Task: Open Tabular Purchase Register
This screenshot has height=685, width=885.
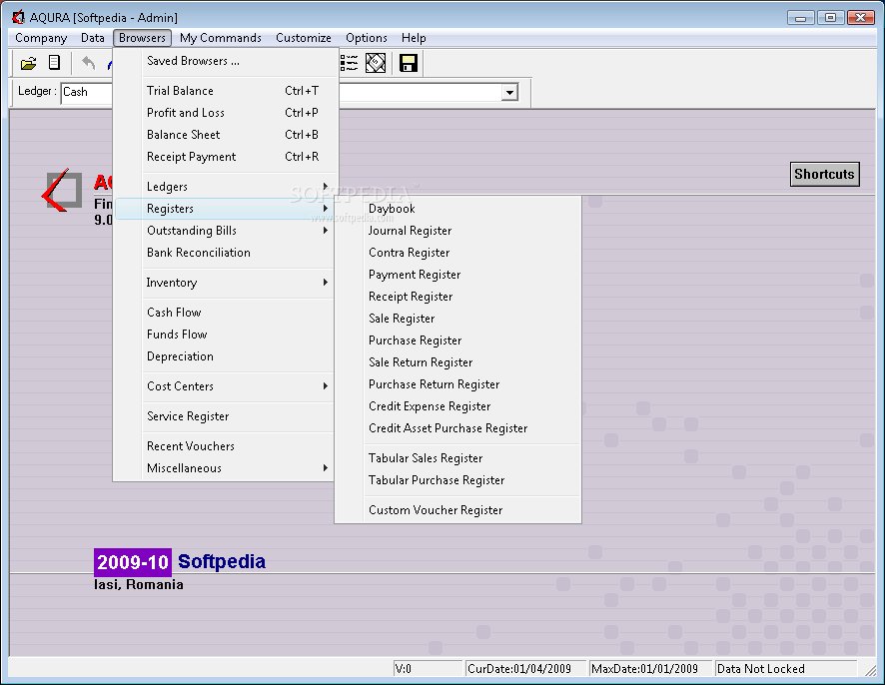Action: [458, 480]
